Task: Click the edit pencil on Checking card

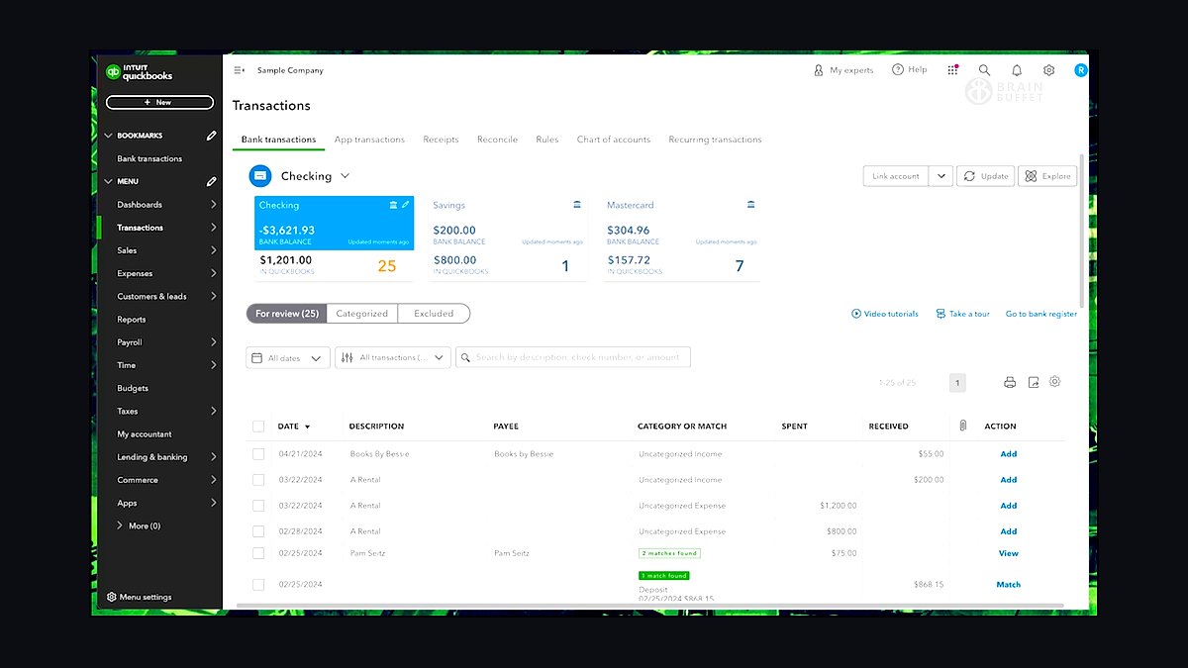Action: (406, 205)
